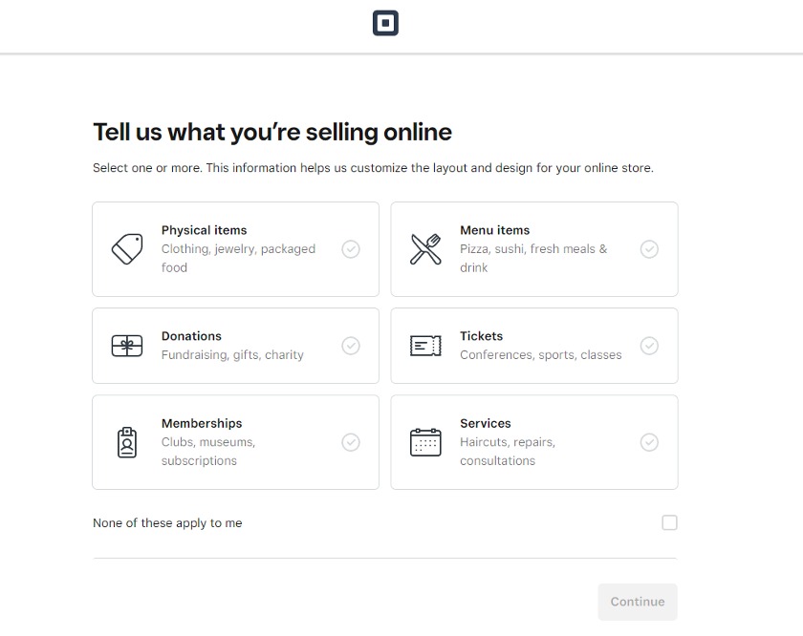Toggle the Tickets checkmark circle
This screenshot has width=803, height=636.
[649, 346]
